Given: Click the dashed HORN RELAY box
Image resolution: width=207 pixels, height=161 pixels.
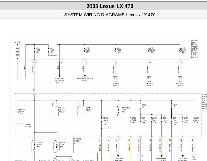Looking at the screenshot, I should (21, 128).
